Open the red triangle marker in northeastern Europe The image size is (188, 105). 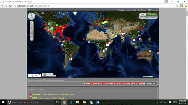coord(108,19)
